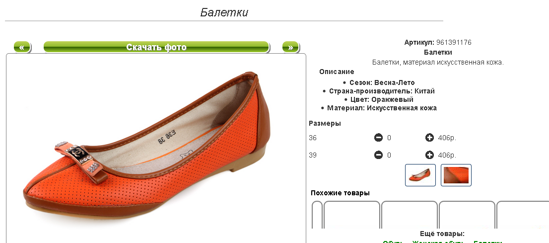Open the second similar product card
Screen dimensions: 549x243
tap(410, 215)
